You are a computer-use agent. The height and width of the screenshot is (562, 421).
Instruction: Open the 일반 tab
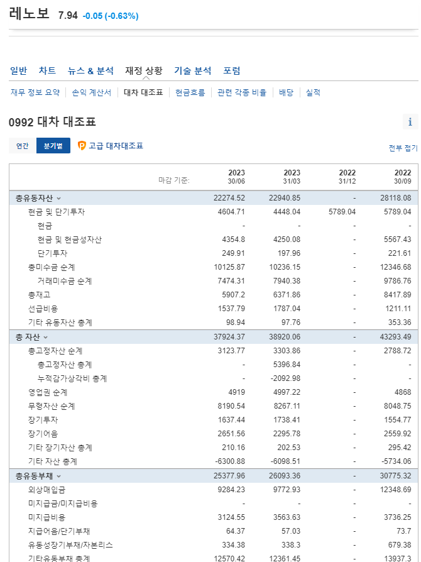coord(19,70)
